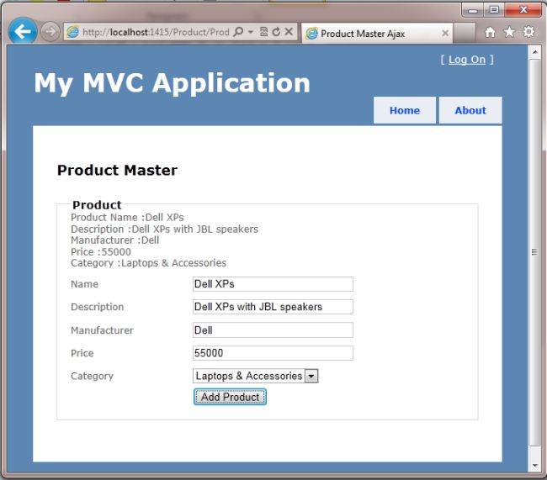The height and width of the screenshot is (480, 547).
Task: Click the Internet Explorer page icon in address bar
Action: click(x=73, y=32)
